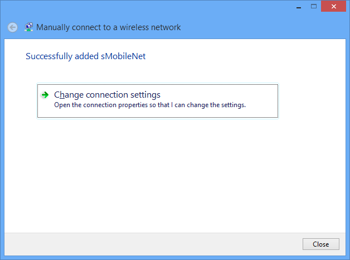This screenshot has width=350, height=260.
Task: Click the wireless network wizard icon
Action: 29,27
